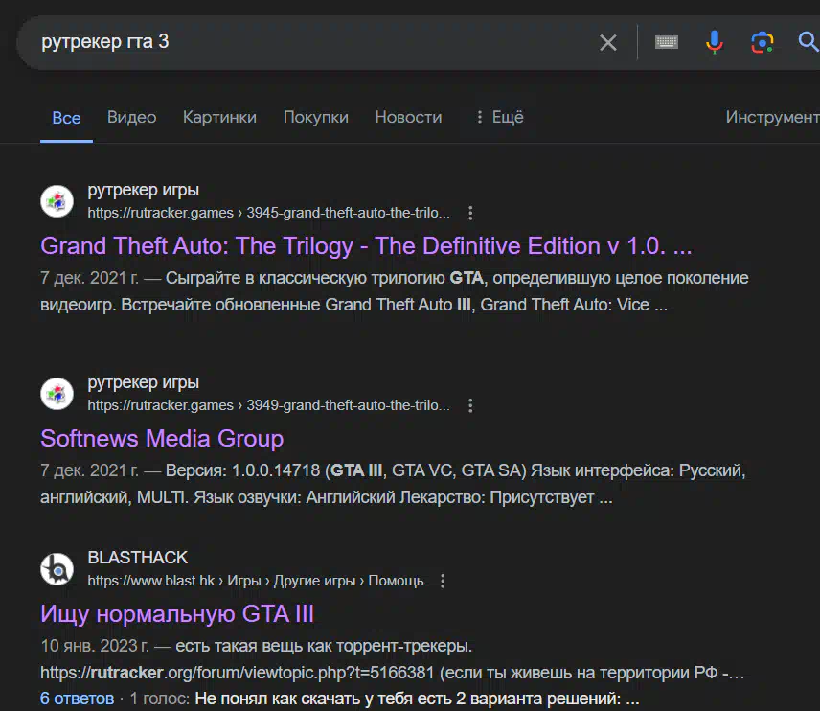This screenshot has height=711, width=820.
Task: Click snippet text 'Версия: 1.0.0.14718'
Action: [242, 470]
